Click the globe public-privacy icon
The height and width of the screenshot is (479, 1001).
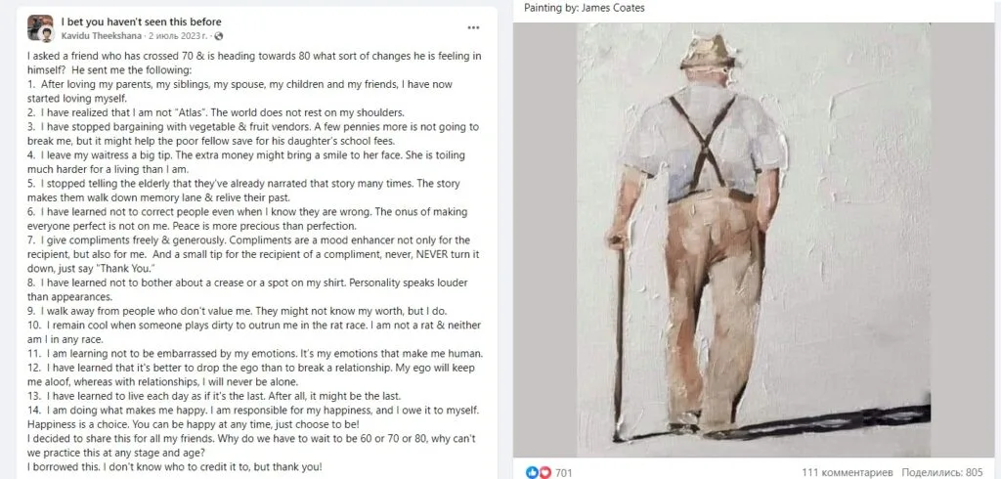[219, 36]
